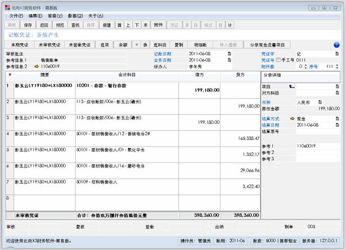Click the 选科目 button

pos(160,45)
